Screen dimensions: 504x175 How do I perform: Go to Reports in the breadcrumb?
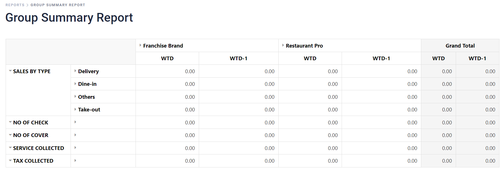pyautogui.click(x=15, y=5)
